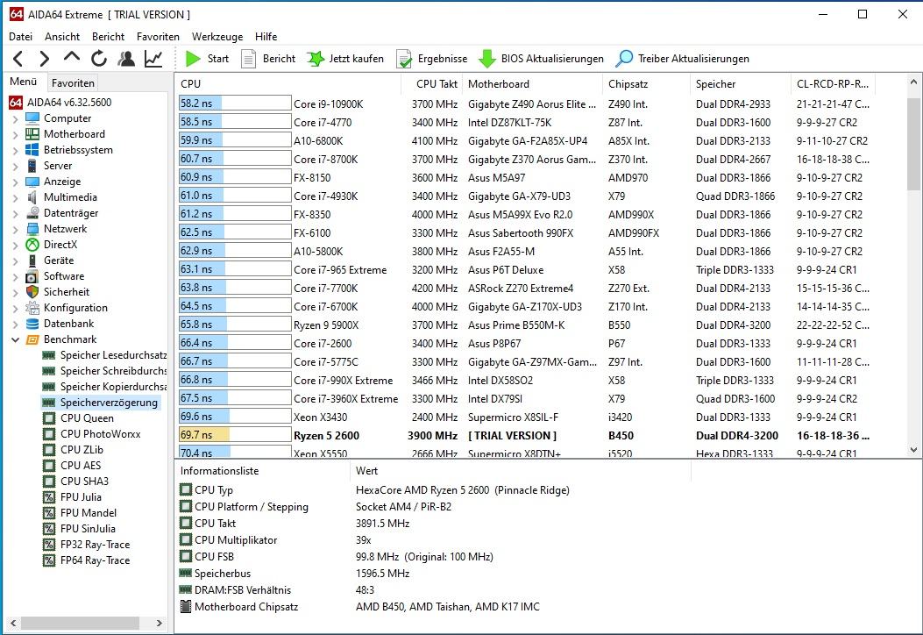Click the Computer monitor icon in tree
923x635 pixels.
tap(32, 118)
